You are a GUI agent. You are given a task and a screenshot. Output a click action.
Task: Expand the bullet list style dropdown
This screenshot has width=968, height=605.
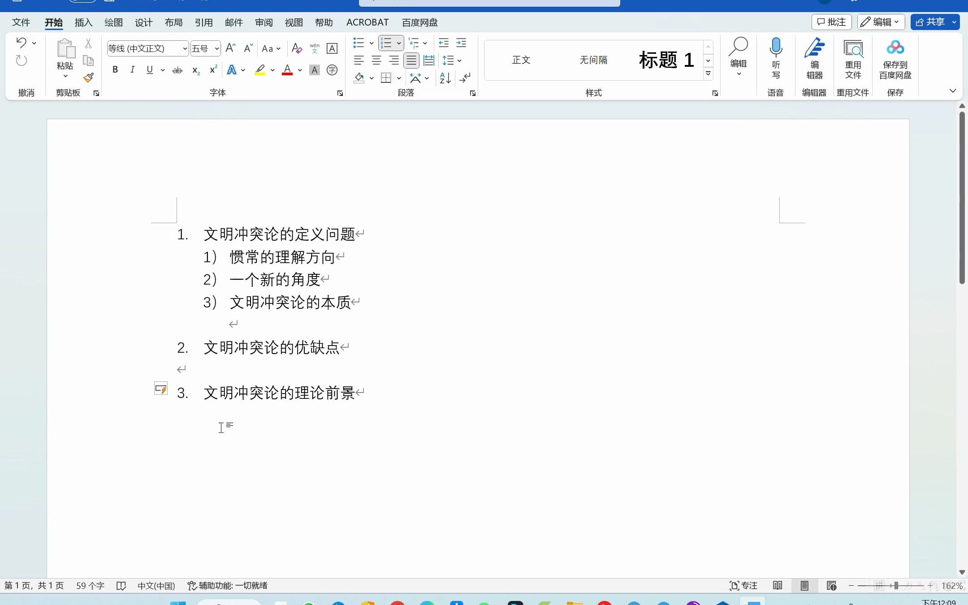click(372, 43)
